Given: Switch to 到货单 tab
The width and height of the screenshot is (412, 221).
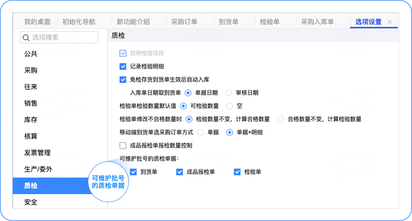Looking at the screenshot, I should [228, 22].
